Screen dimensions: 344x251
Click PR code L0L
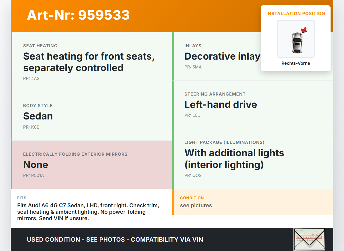tap(192, 115)
